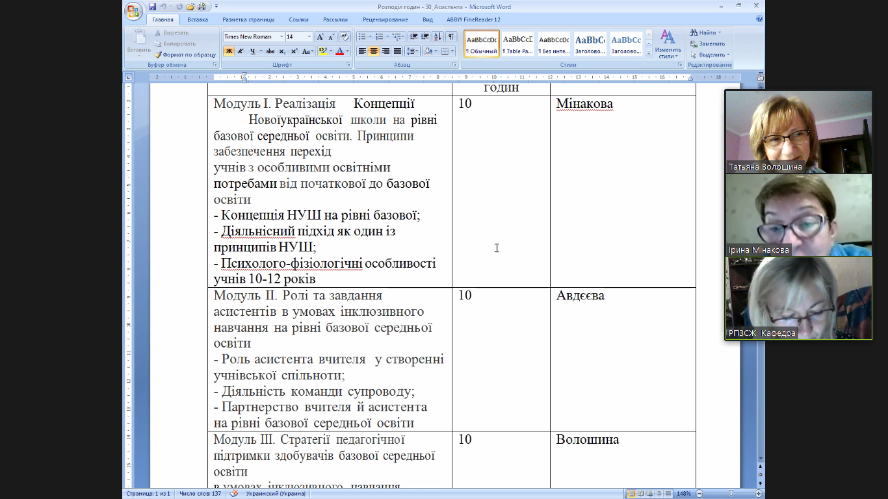
Task: Open the ABBYY FineReader 12 tab
Action: tap(474, 19)
